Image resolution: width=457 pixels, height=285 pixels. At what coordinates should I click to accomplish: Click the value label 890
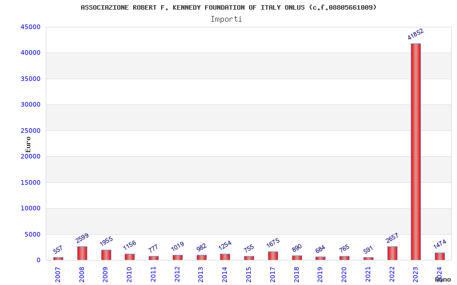pyautogui.click(x=296, y=249)
